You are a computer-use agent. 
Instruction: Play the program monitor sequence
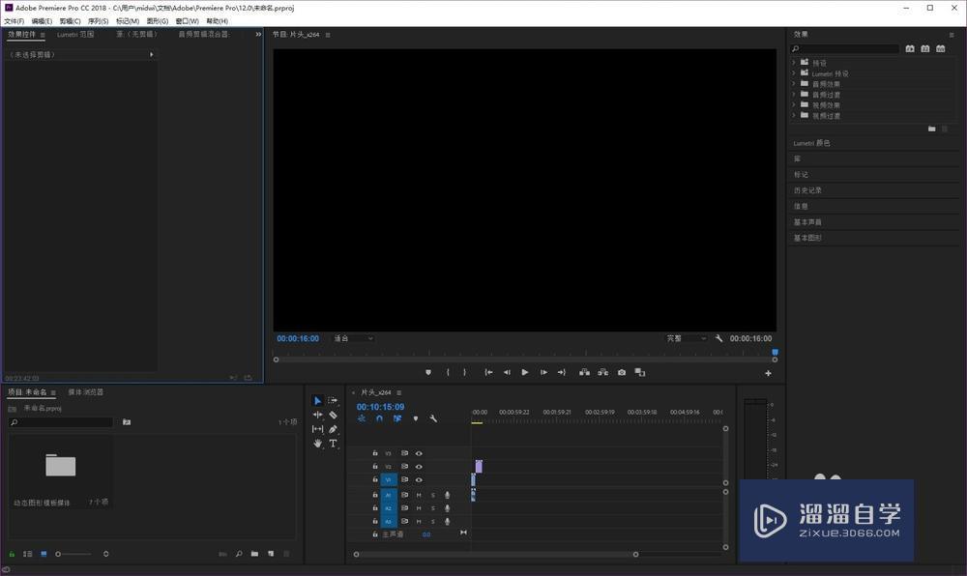tap(525, 373)
